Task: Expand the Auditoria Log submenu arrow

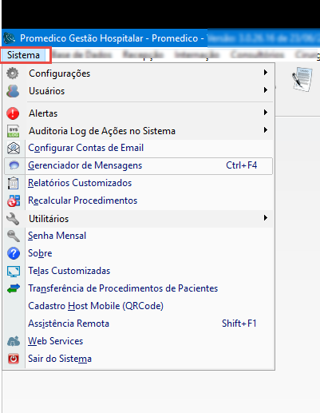Action: pyautogui.click(x=265, y=130)
